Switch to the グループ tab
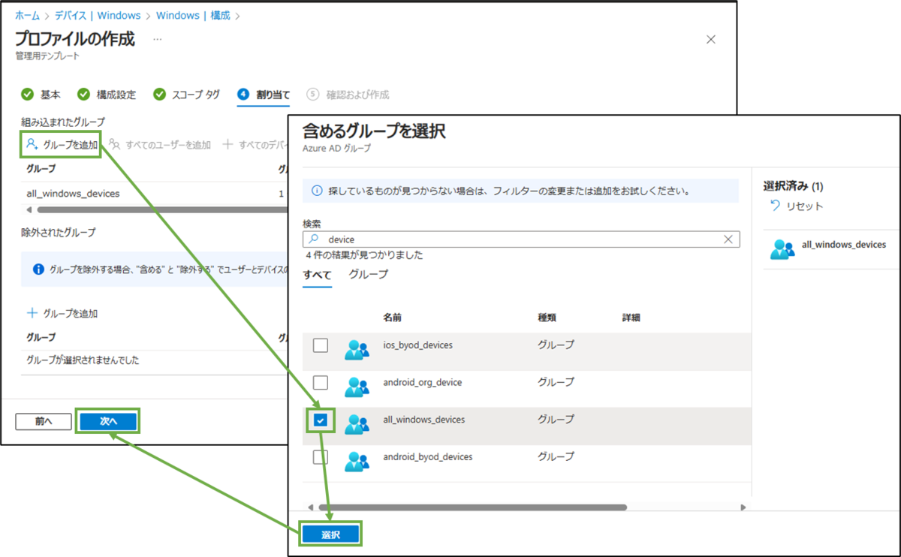The width and height of the screenshot is (901, 557). 367,275
